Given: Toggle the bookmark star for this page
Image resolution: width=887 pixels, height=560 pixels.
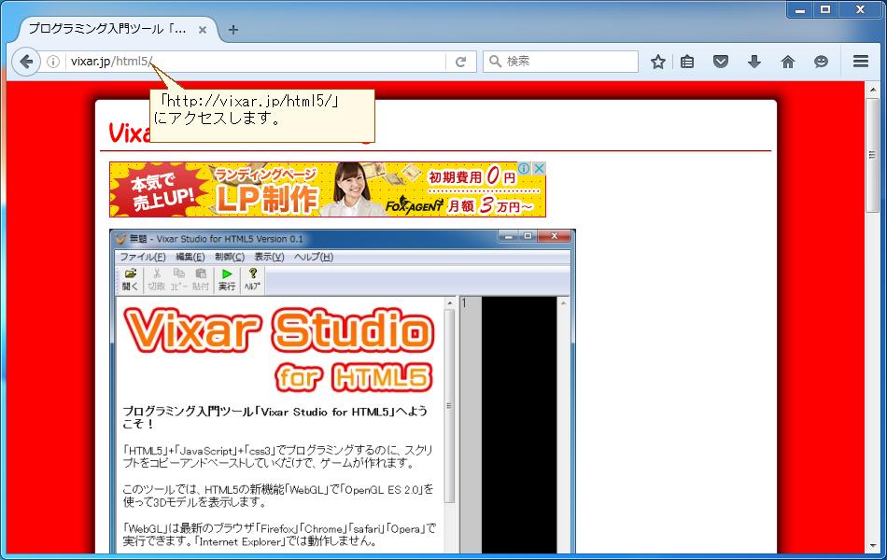Looking at the screenshot, I should pyautogui.click(x=657, y=61).
